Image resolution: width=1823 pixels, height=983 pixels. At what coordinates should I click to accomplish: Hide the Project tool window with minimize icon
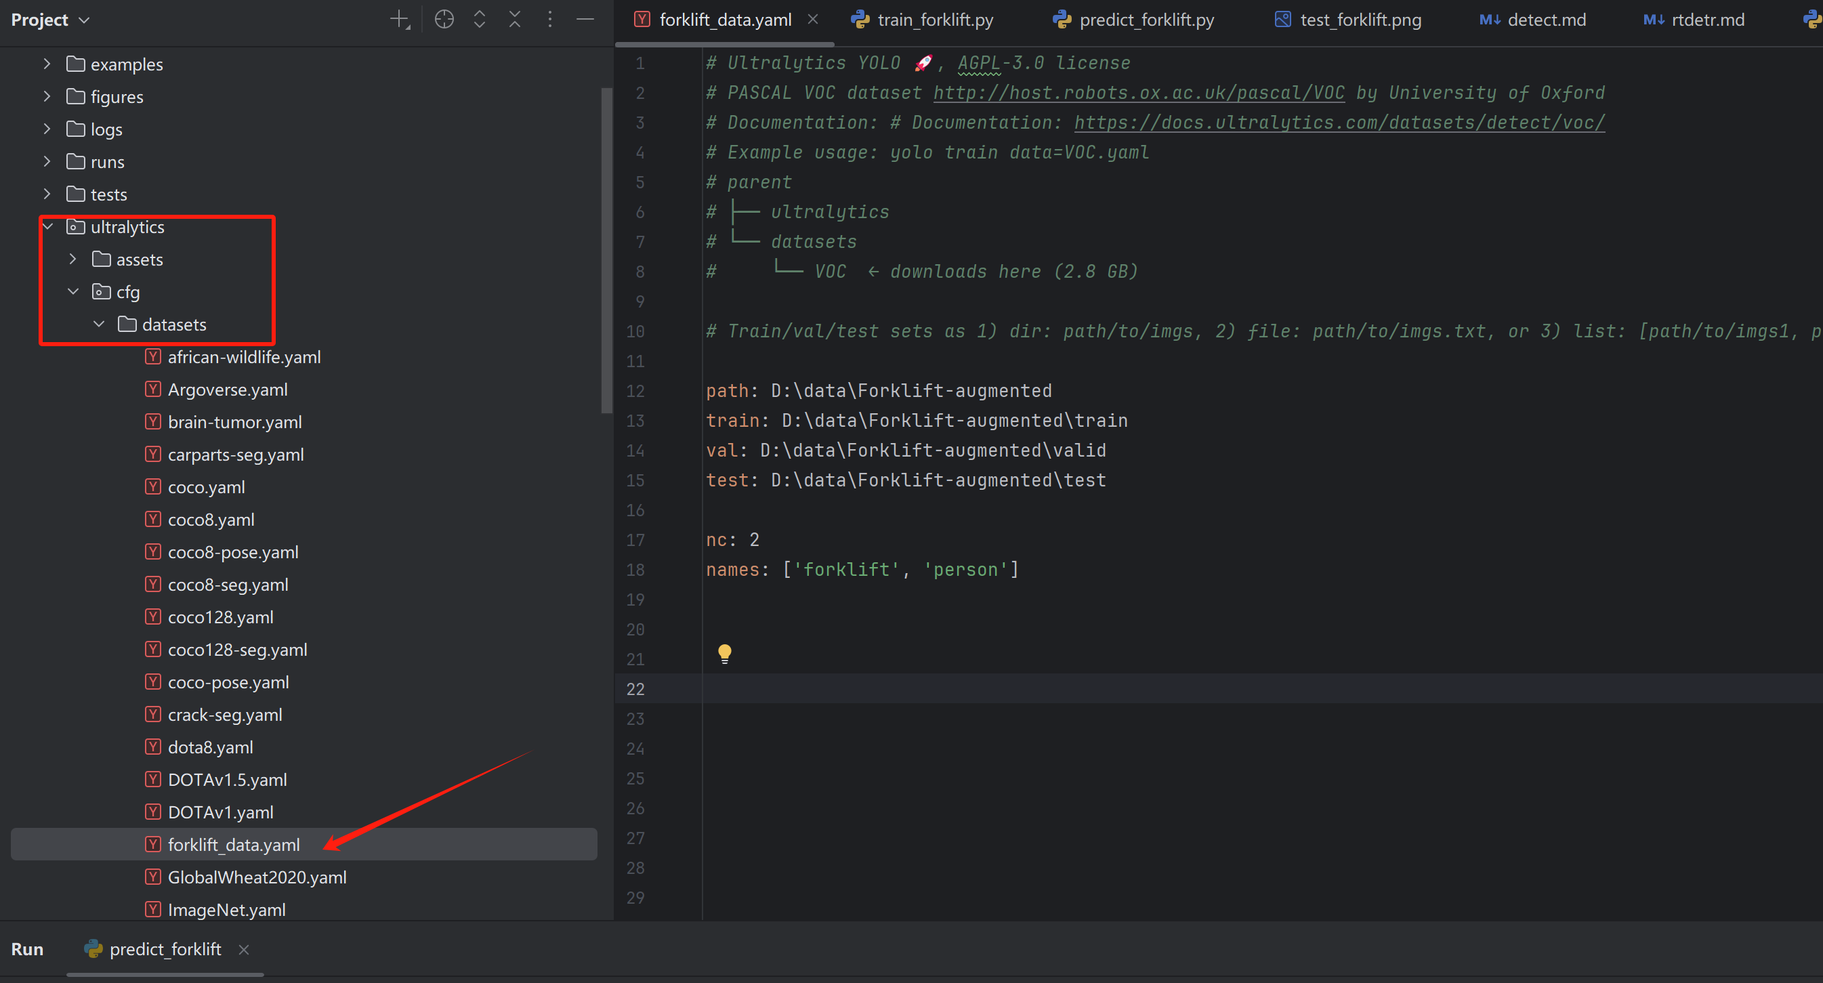[585, 19]
